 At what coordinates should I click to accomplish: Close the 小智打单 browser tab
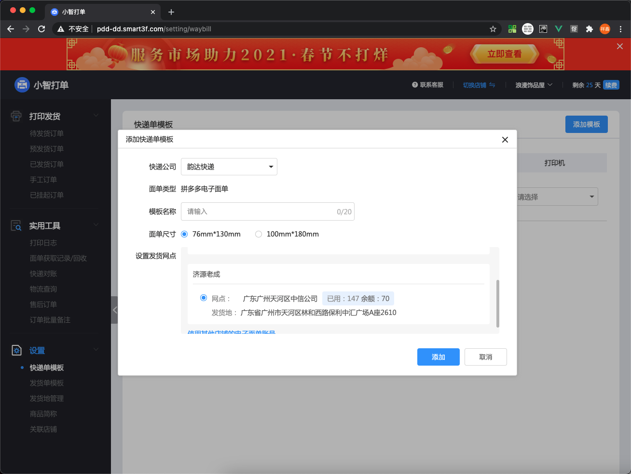point(153,12)
